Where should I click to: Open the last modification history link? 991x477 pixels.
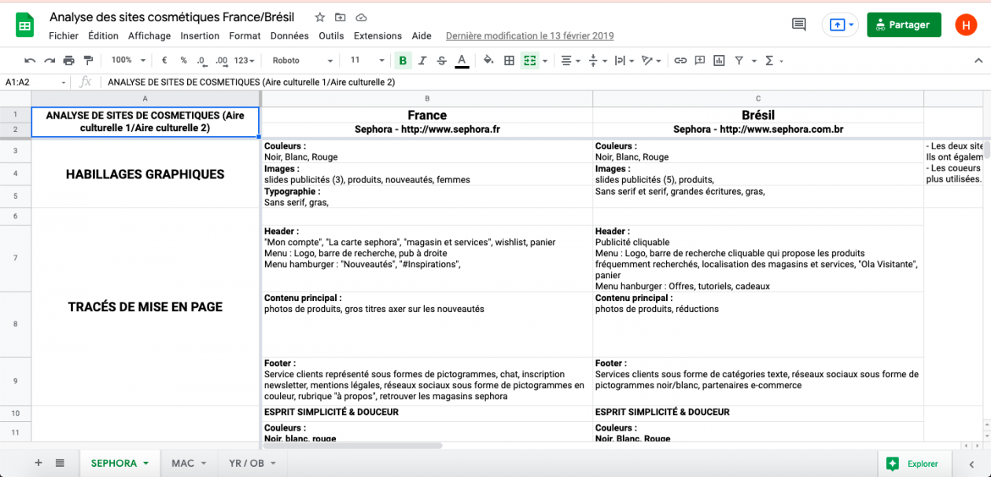coord(529,35)
